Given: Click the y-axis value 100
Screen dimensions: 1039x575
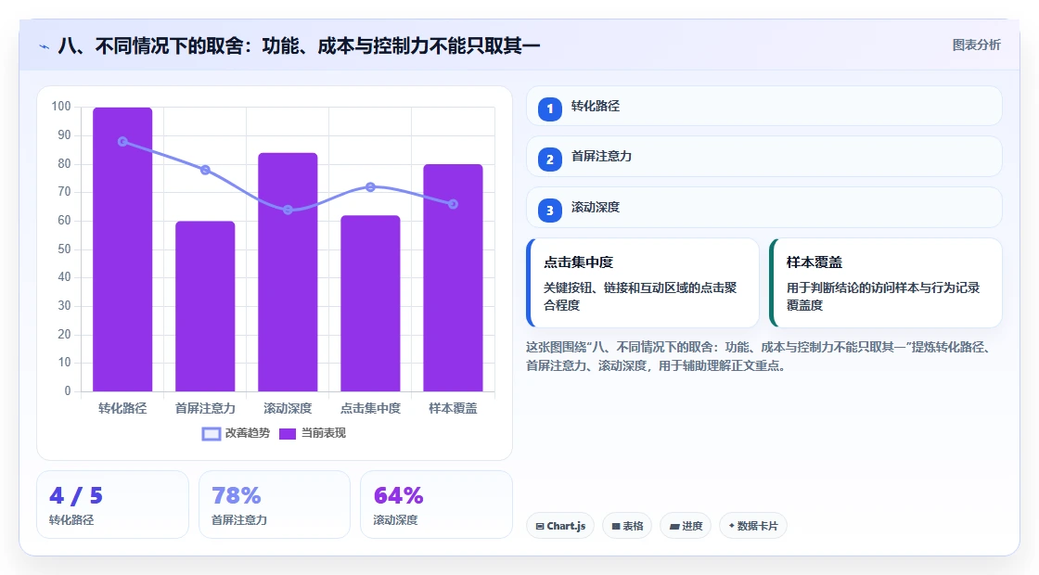Looking at the screenshot, I should [61, 107].
